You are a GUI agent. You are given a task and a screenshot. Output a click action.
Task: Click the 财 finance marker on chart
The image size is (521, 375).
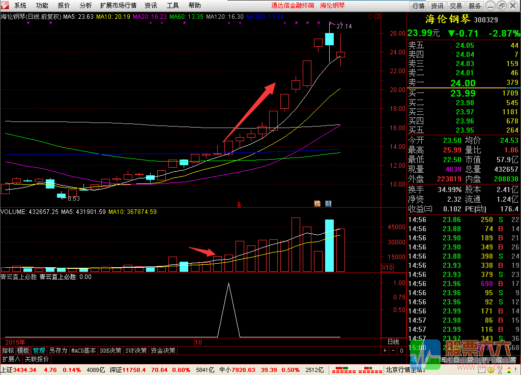point(329,204)
